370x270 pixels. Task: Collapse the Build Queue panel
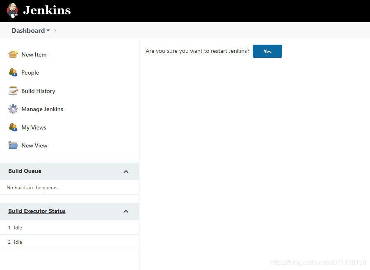(126, 172)
